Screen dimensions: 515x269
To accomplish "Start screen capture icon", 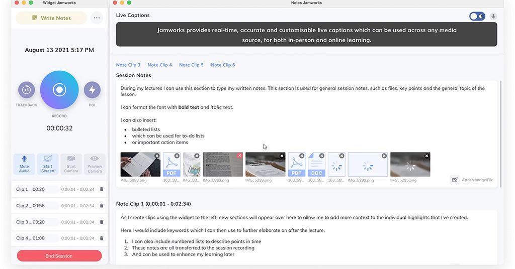I will coord(48,164).
